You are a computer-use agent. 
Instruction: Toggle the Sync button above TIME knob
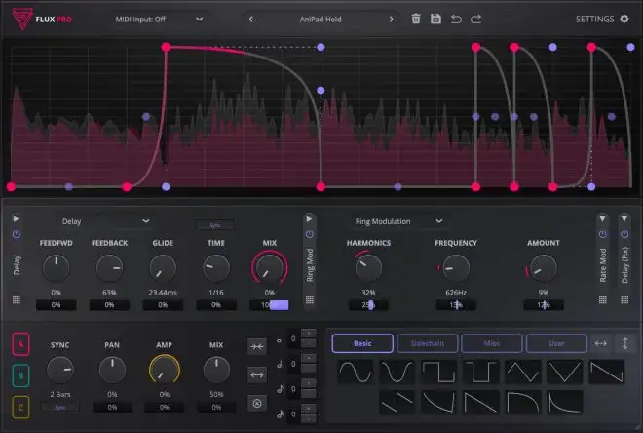tap(215, 225)
